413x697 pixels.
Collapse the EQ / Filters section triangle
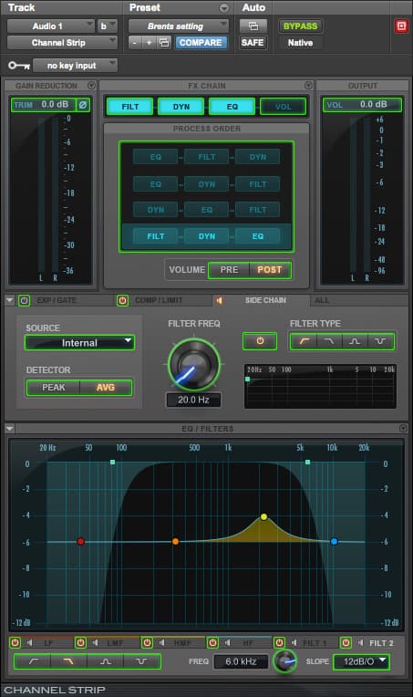pos(9,429)
